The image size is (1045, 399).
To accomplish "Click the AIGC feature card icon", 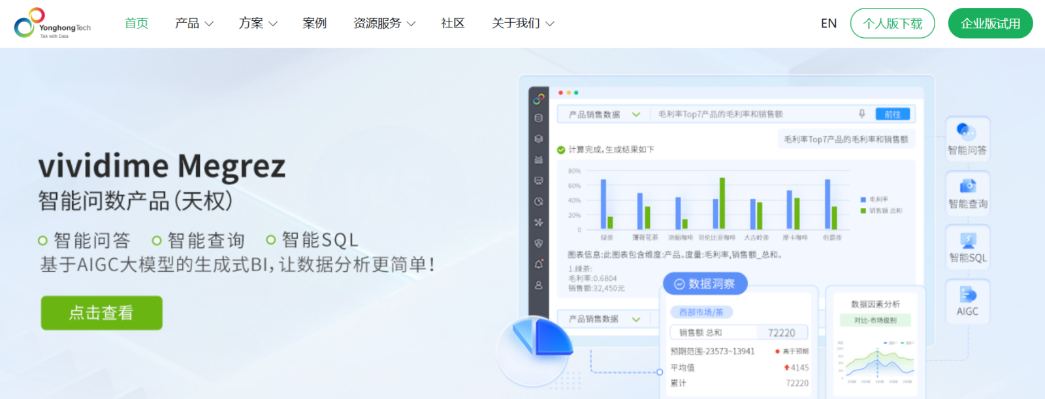I will point(968,294).
